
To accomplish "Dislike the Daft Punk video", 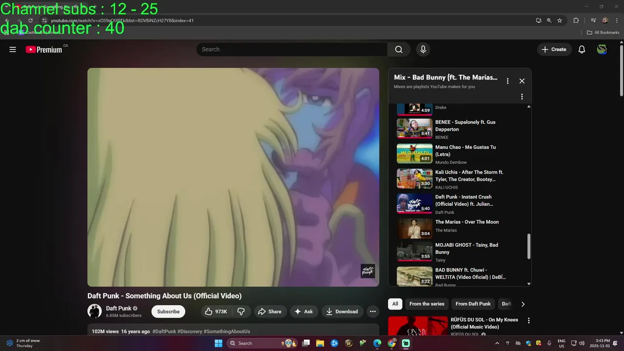I will [241, 312].
